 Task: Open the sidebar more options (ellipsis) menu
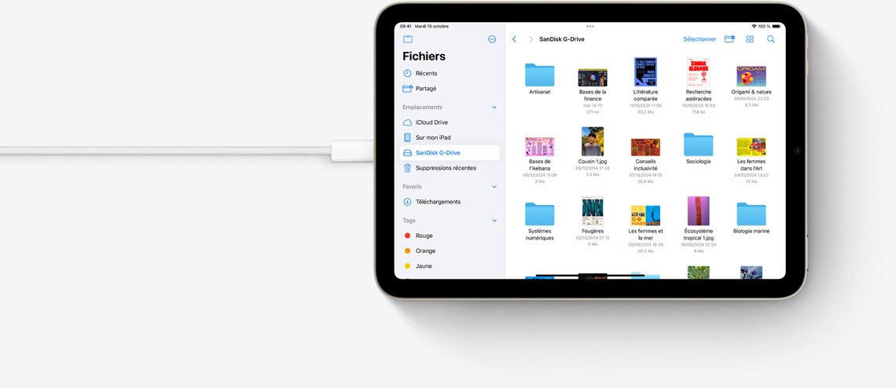tap(492, 39)
